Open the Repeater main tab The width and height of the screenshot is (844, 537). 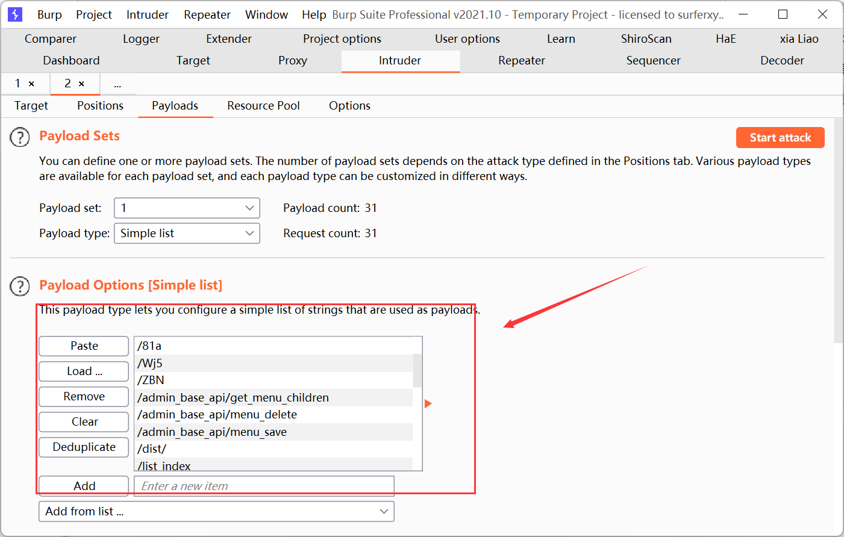(x=521, y=60)
